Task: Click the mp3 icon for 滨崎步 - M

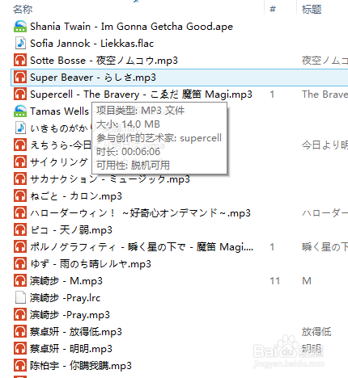Action: (x=20, y=281)
